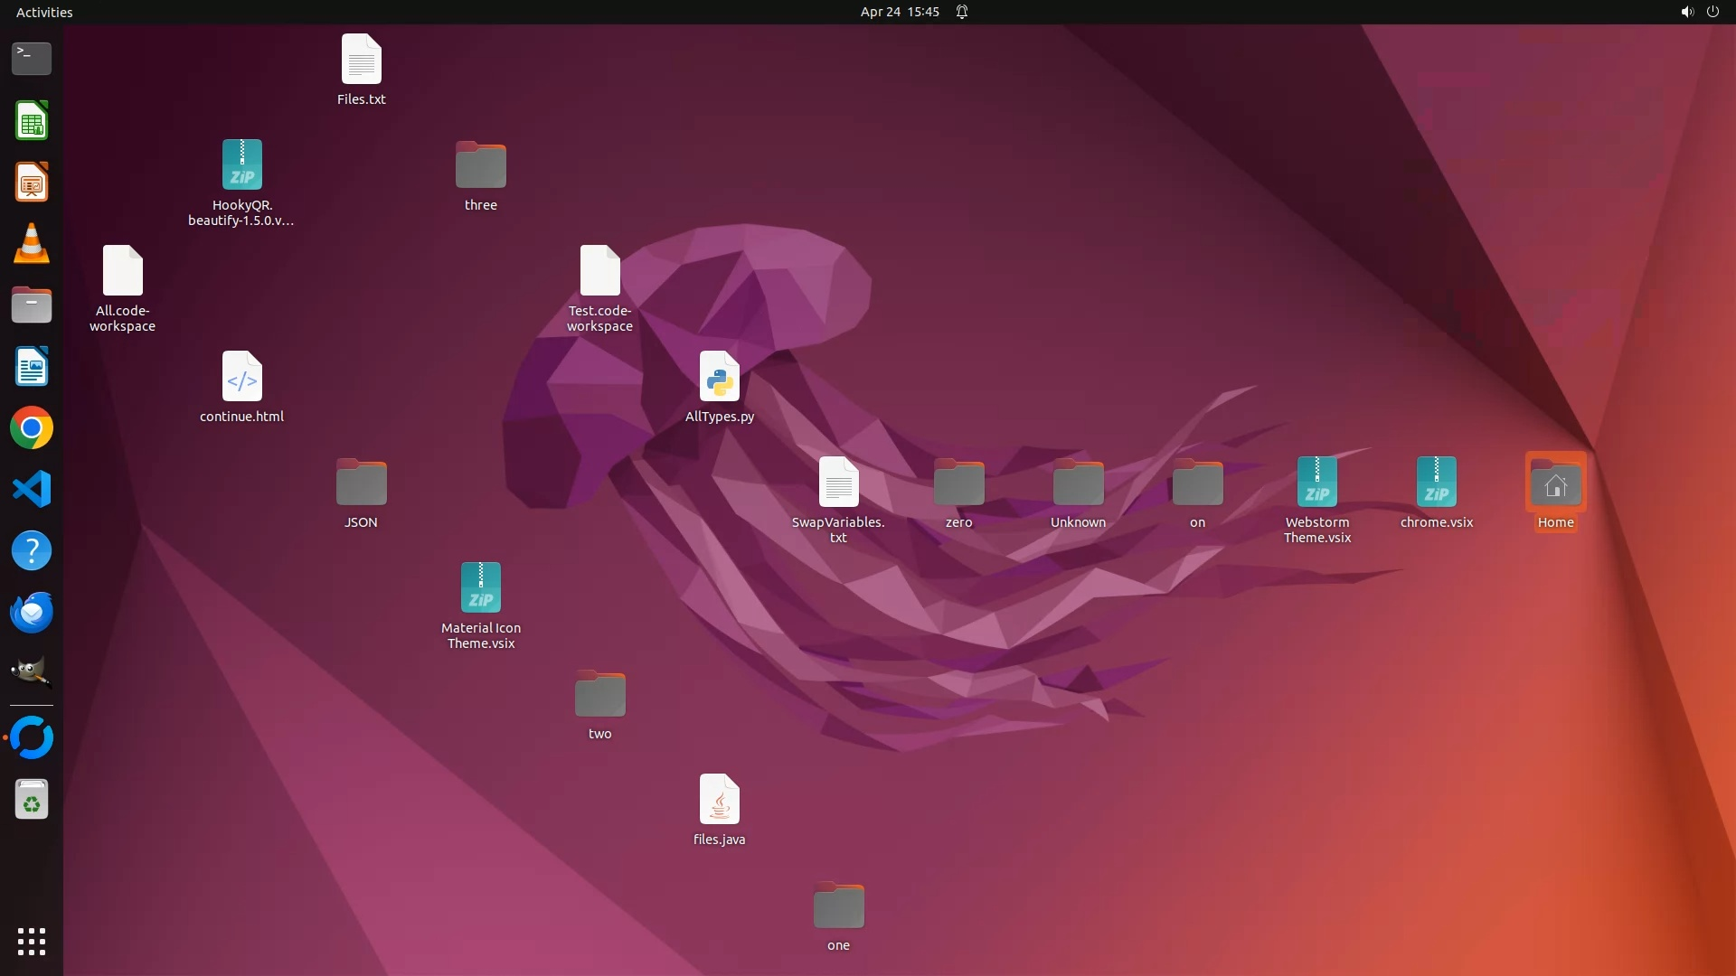Screen dimensions: 1736x976
Task: Click the Activities button
Action: coord(44,12)
